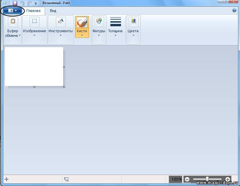Open the Quick Access Toolbar customize arrow
Screen dimensions: 240x186
pyautogui.click(x=36, y=4)
